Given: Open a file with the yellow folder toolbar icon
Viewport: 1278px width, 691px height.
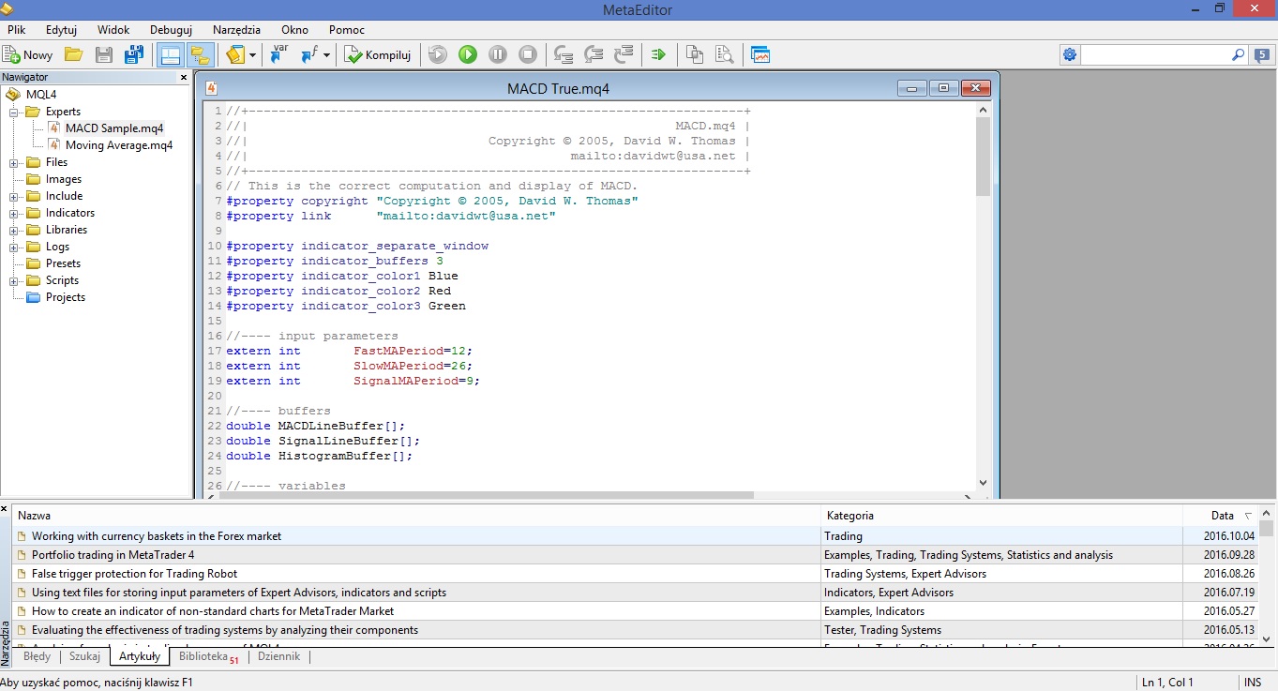Looking at the screenshot, I should (x=73, y=54).
